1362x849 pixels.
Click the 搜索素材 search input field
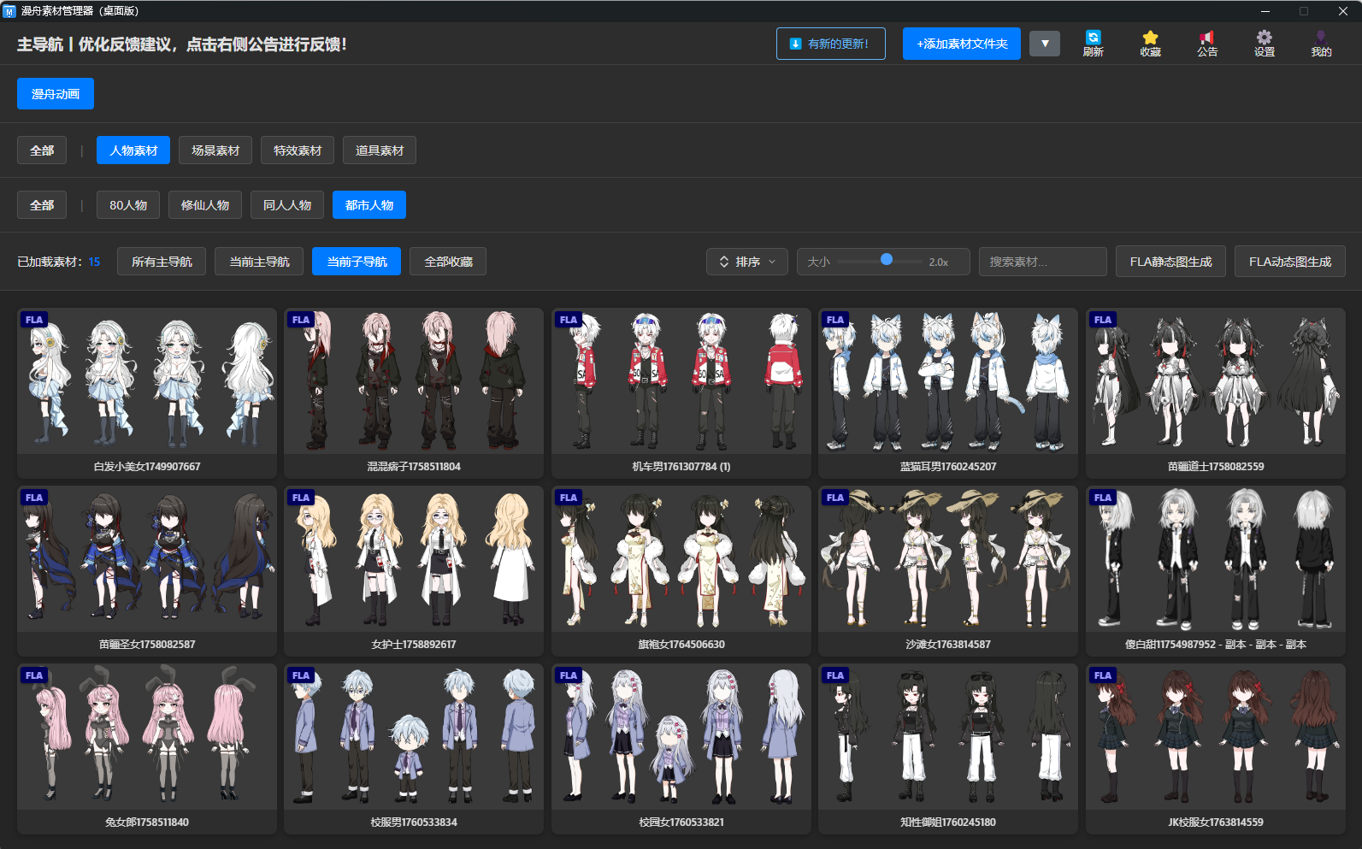pyautogui.click(x=1042, y=262)
